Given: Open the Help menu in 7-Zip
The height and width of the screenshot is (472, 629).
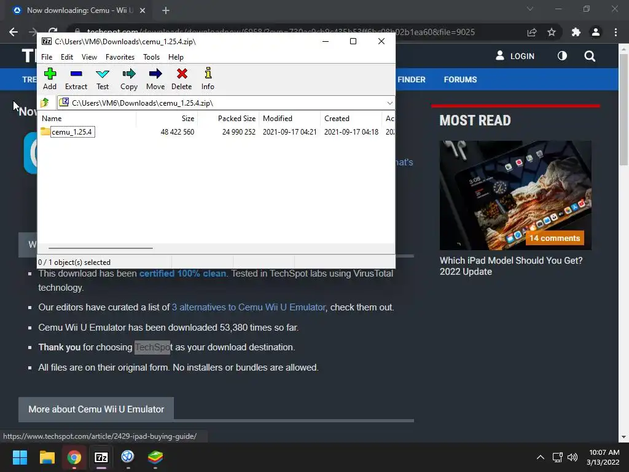Looking at the screenshot, I should point(176,57).
